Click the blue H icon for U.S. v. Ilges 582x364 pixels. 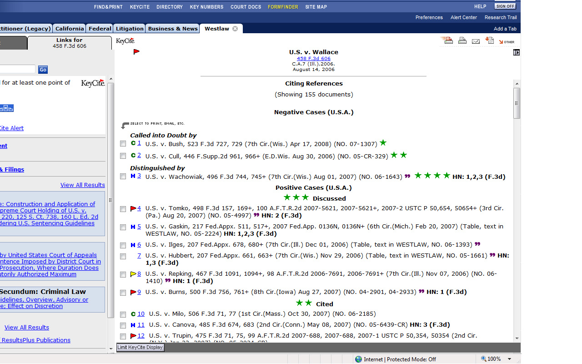[x=133, y=245]
